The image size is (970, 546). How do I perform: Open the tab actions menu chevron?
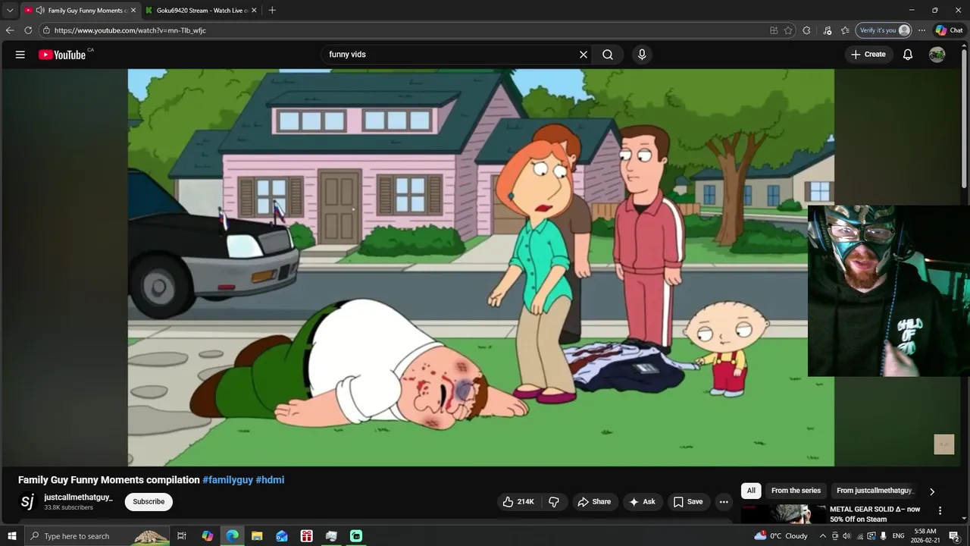point(10,10)
